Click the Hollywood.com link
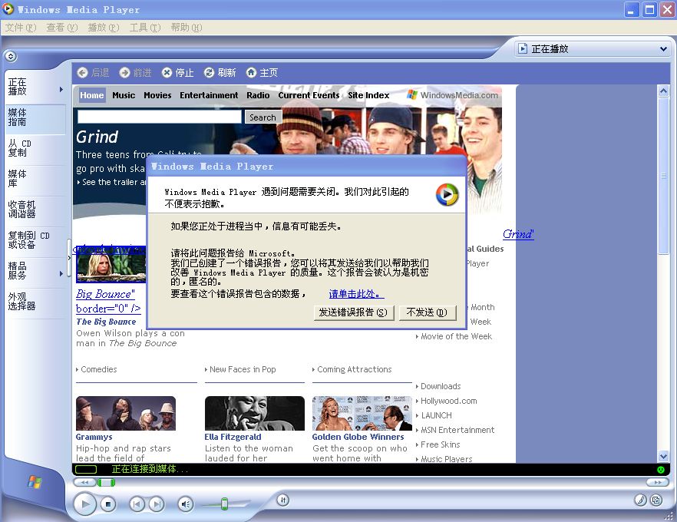Screen dimensions: 677x522 pyautogui.click(x=448, y=401)
